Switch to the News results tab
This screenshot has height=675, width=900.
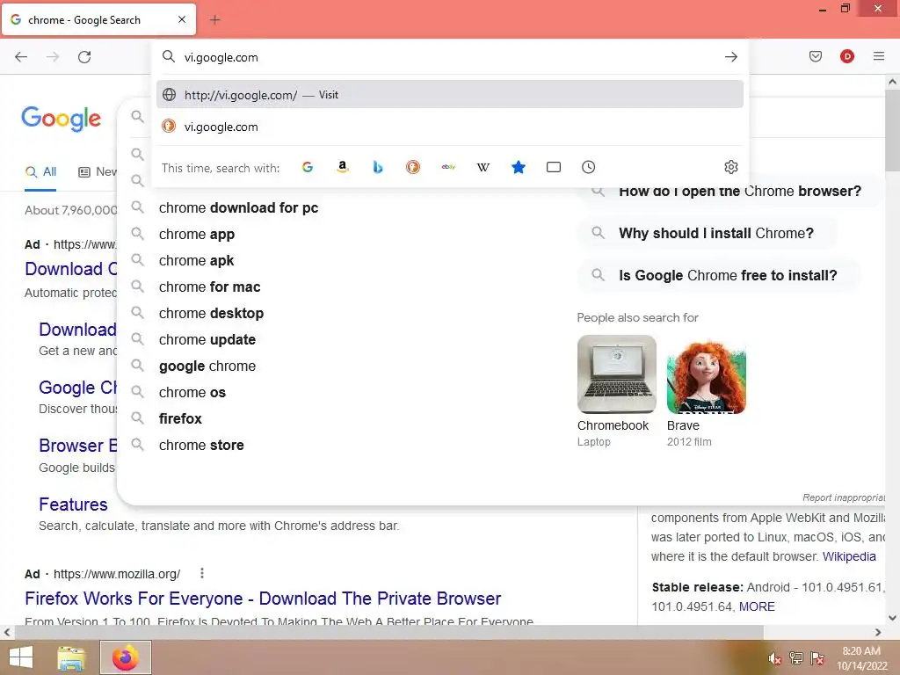pos(98,171)
